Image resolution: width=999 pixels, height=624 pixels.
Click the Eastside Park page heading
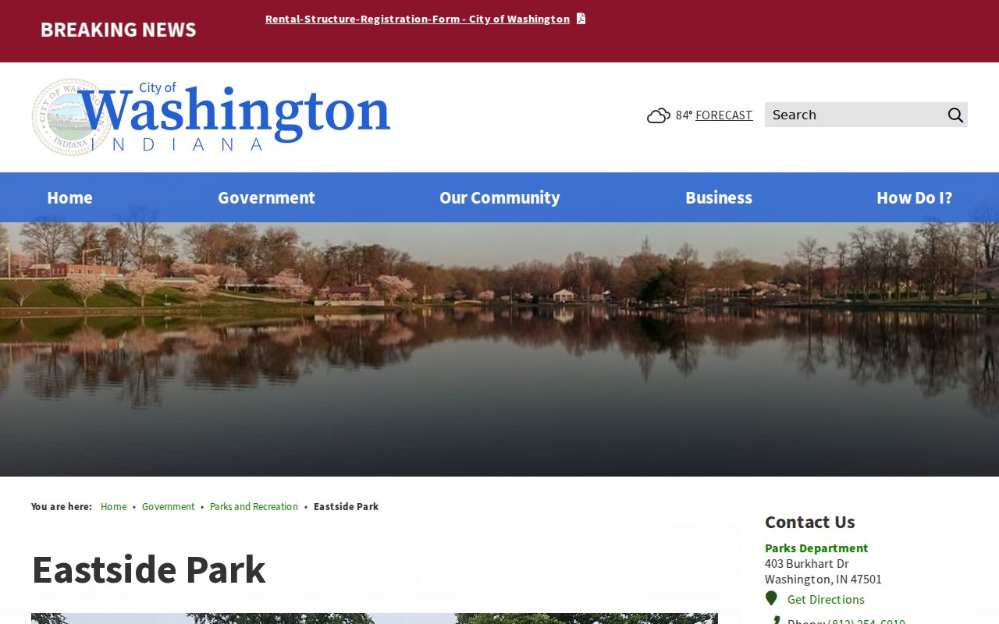coord(148,569)
